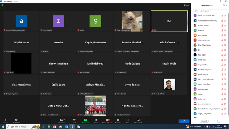Toggle video icon for Ega - Management in list
The height and width of the screenshot is (129, 229).
225,45
